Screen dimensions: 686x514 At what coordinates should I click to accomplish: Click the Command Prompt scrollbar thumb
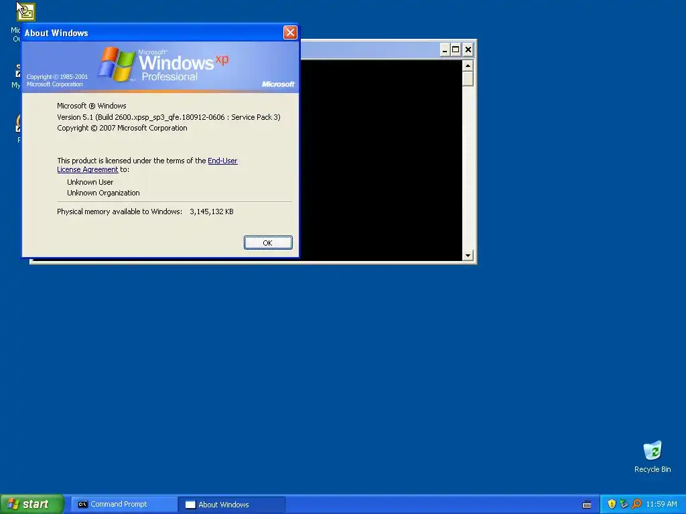[468, 79]
